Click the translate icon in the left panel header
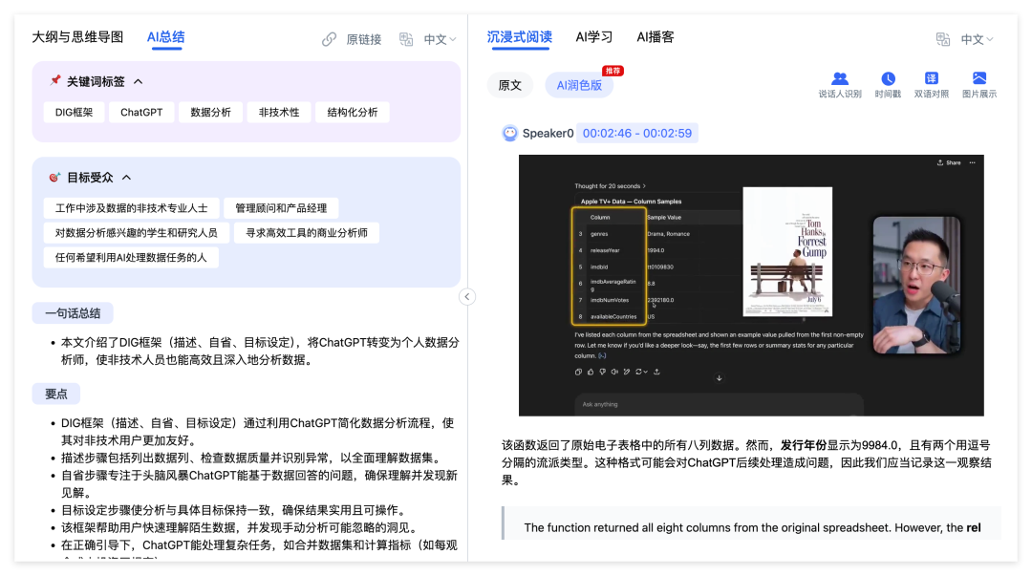Image resolution: width=1032 pixels, height=576 pixels. [406, 39]
